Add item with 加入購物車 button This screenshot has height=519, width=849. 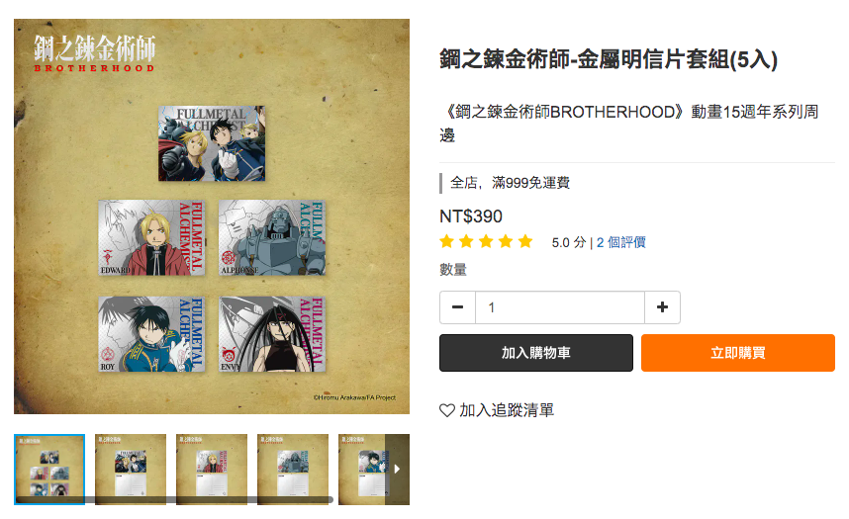(536, 353)
